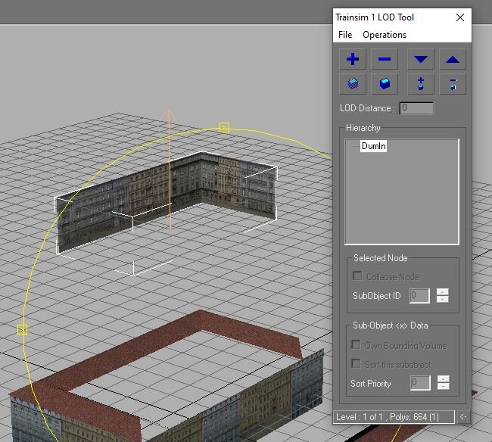This screenshot has width=492, height=442.
Task: Click the blue plus add button
Action: pos(353,59)
